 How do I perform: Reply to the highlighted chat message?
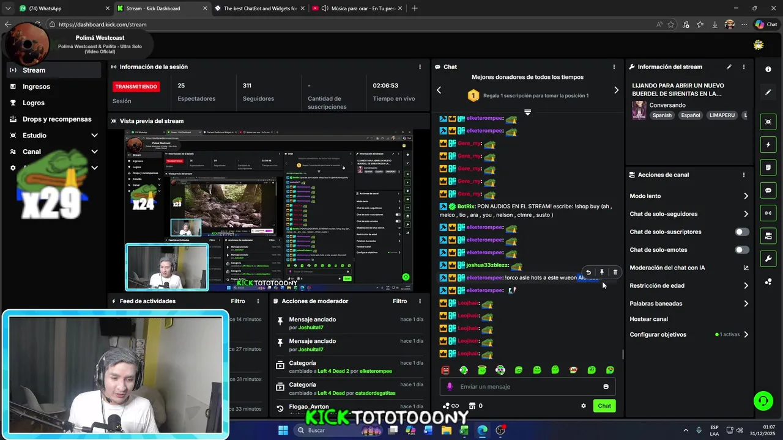pyautogui.click(x=588, y=273)
